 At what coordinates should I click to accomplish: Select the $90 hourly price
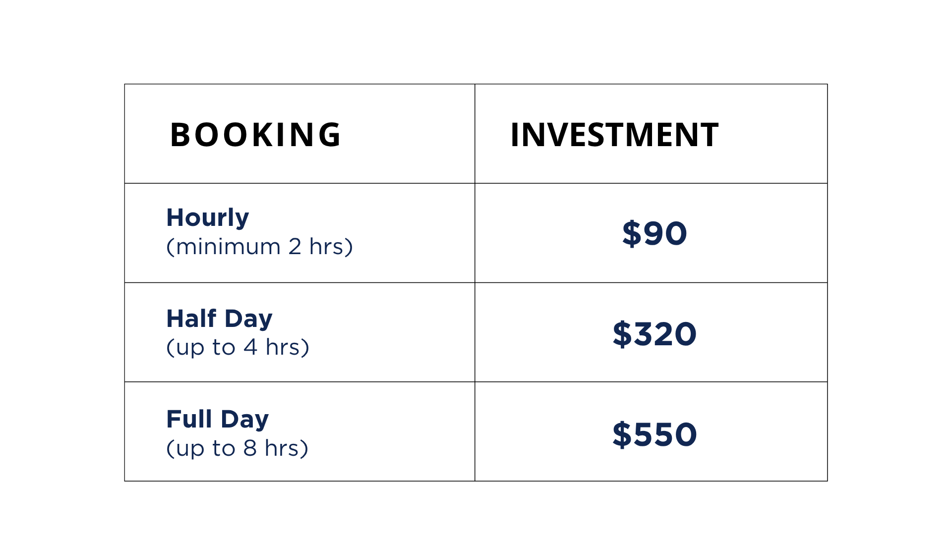point(654,233)
